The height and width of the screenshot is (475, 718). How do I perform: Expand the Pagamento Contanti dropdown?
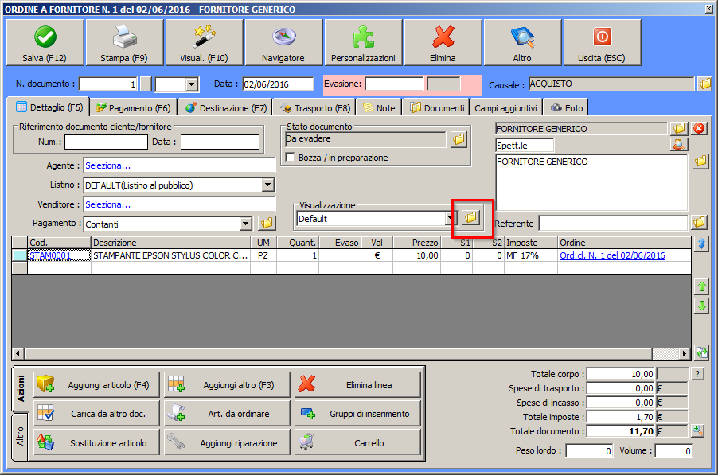click(246, 224)
